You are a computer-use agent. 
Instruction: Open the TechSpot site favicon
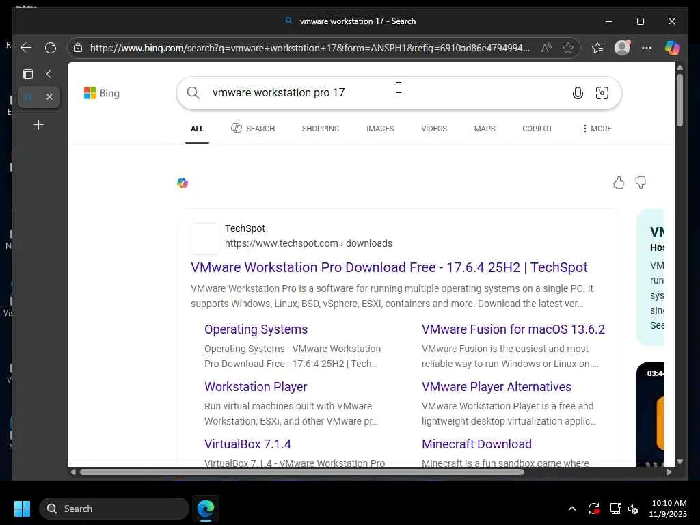tap(205, 239)
